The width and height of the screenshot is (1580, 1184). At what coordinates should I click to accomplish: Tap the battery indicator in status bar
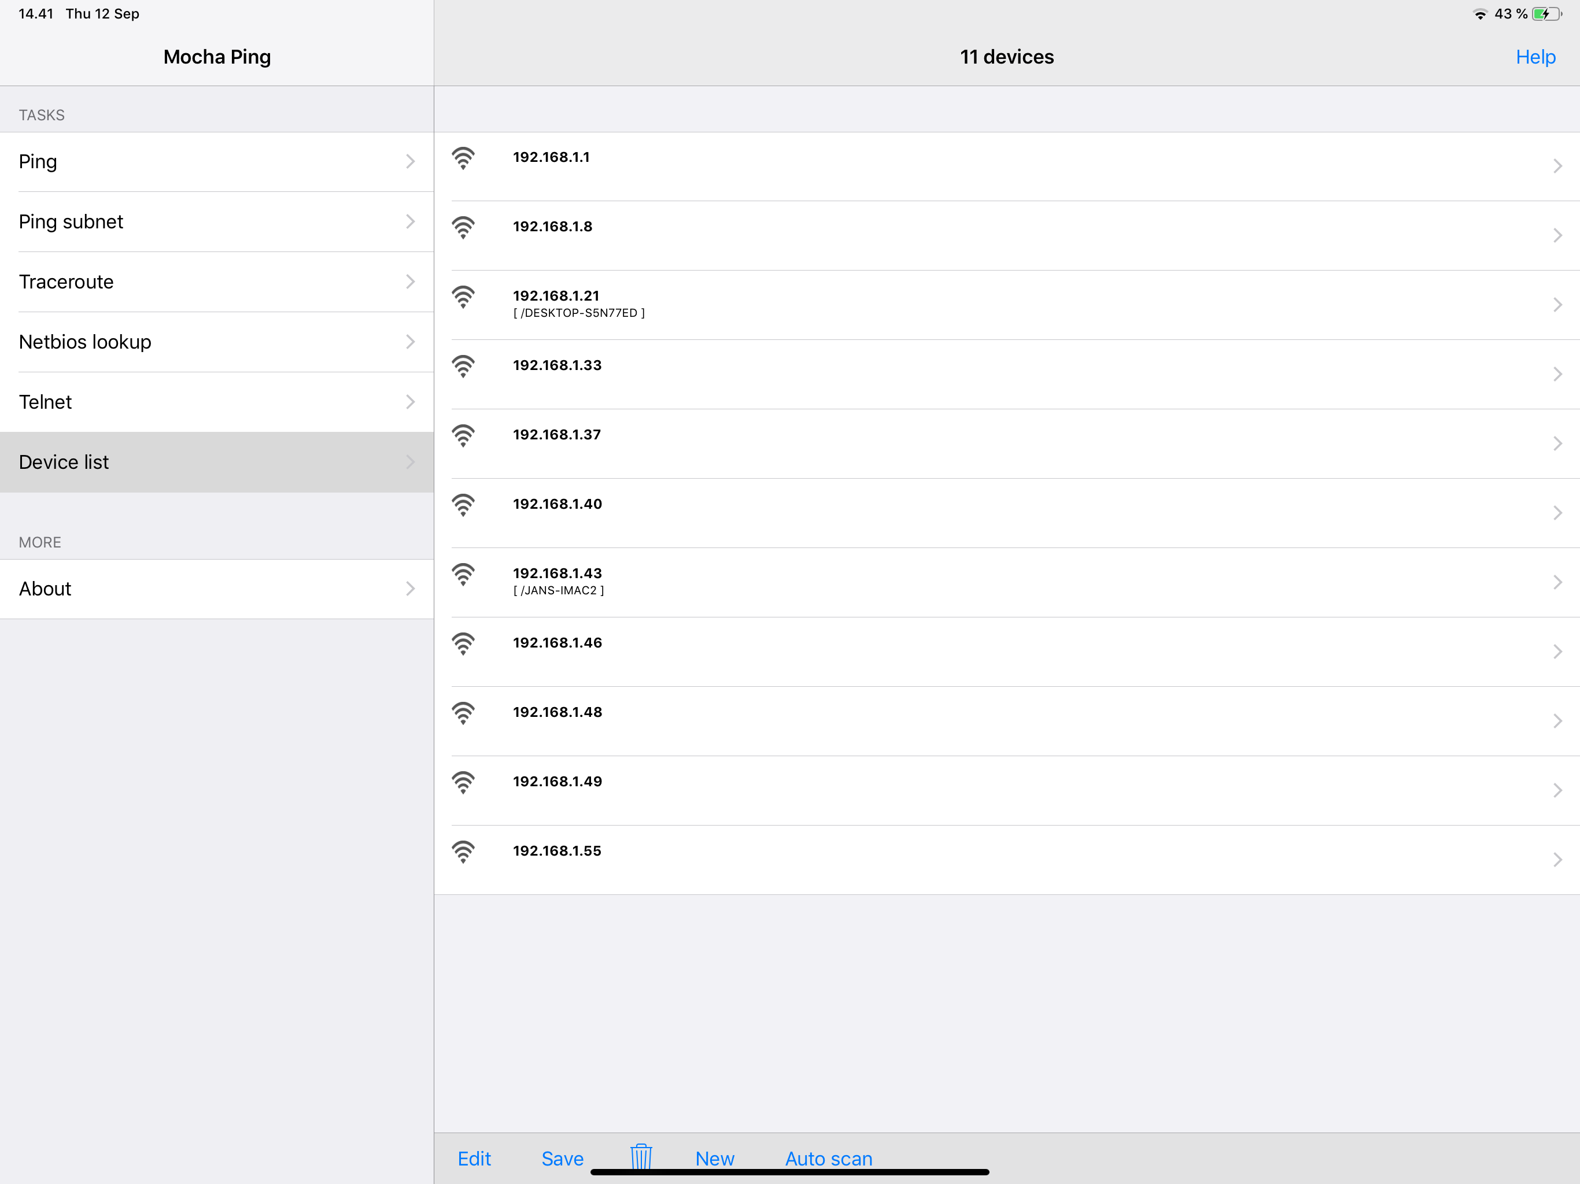pyautogui.click(x=1546, y=14)
